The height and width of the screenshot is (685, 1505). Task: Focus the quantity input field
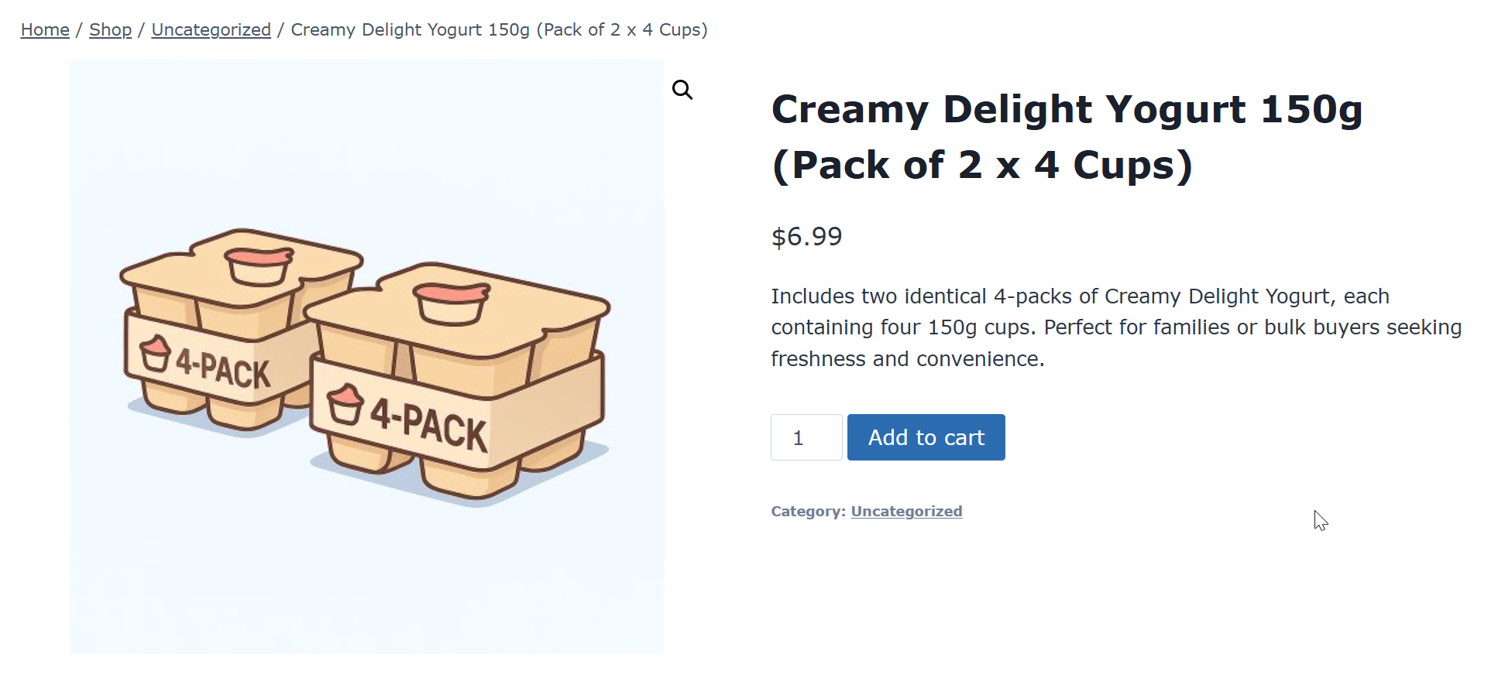tap(806, 437)
